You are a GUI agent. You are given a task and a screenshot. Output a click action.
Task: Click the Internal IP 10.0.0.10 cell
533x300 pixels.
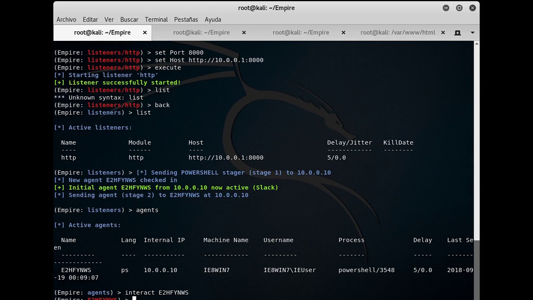point(160,270)
